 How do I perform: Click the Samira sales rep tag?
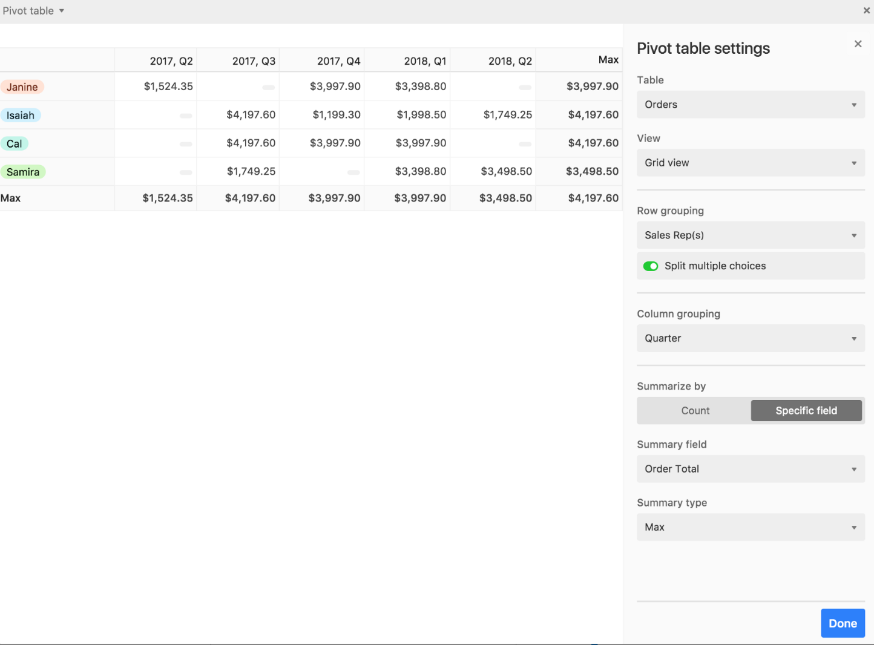click(23, 172)
